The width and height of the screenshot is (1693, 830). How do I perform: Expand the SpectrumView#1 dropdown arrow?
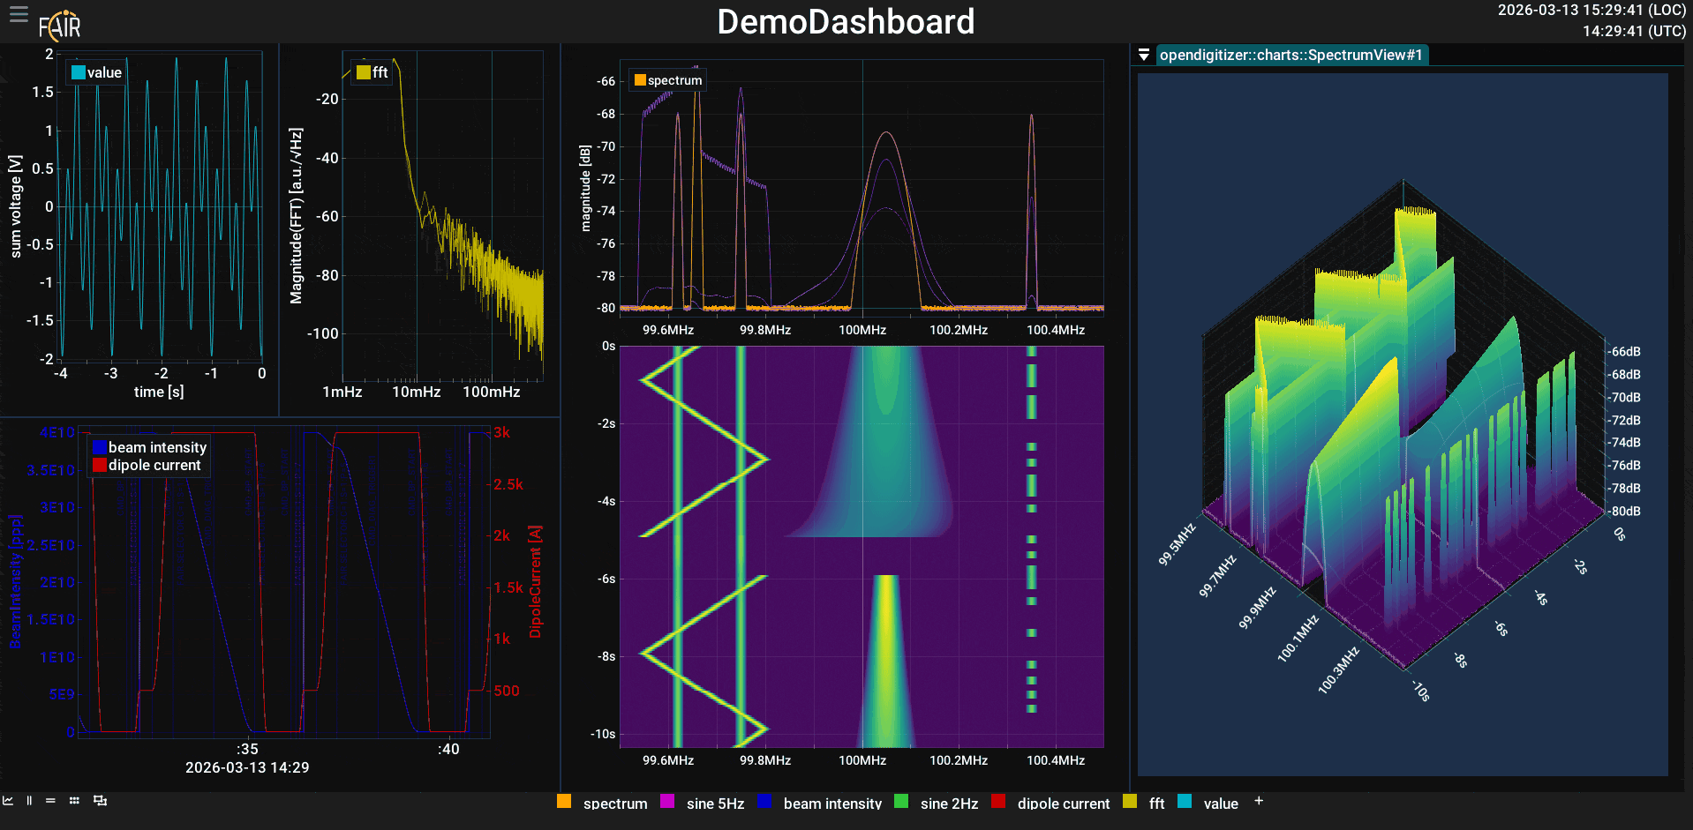pyautogui.click(x=1144, y=55)
